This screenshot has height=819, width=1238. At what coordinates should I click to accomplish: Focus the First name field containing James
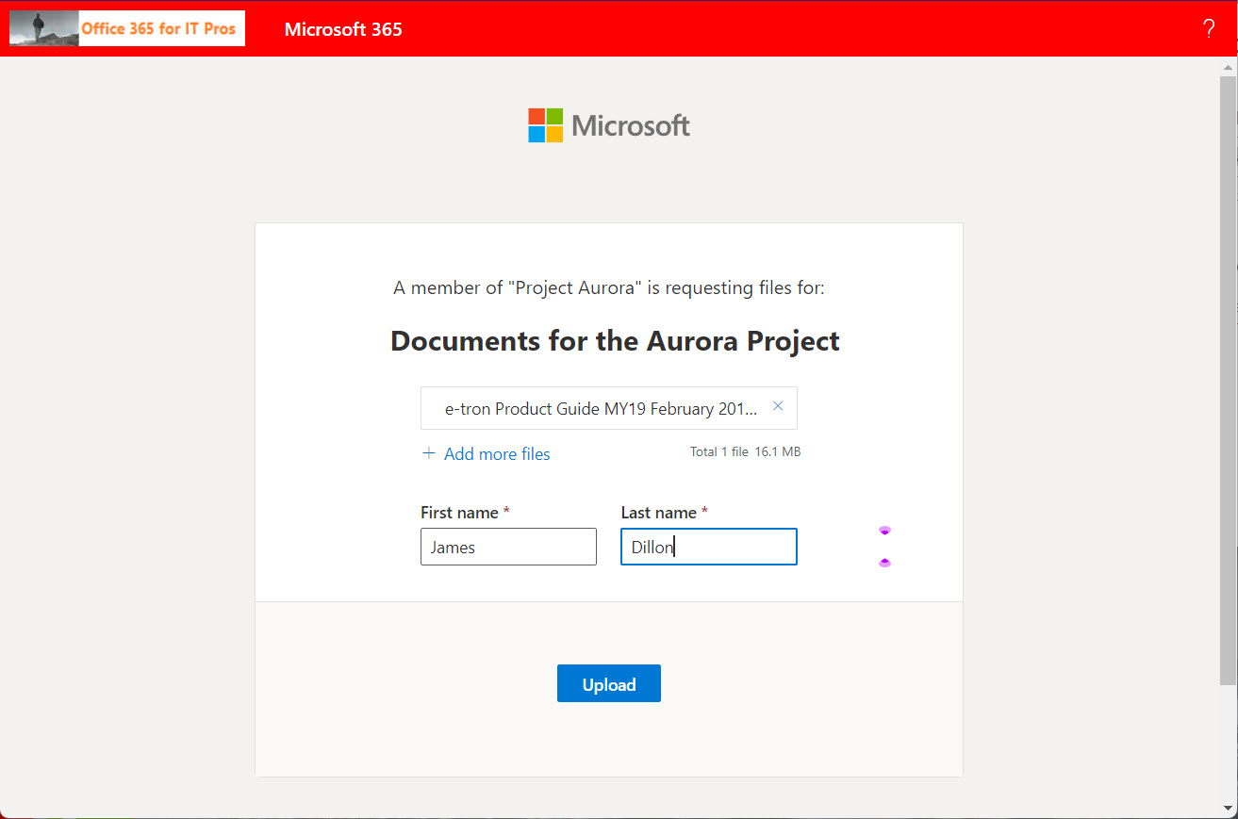(508, 547)
